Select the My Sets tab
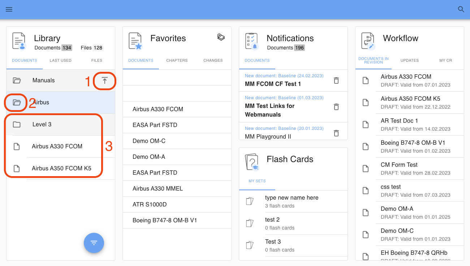The width and height of the screenshot is (470, 266). (257, 181)
